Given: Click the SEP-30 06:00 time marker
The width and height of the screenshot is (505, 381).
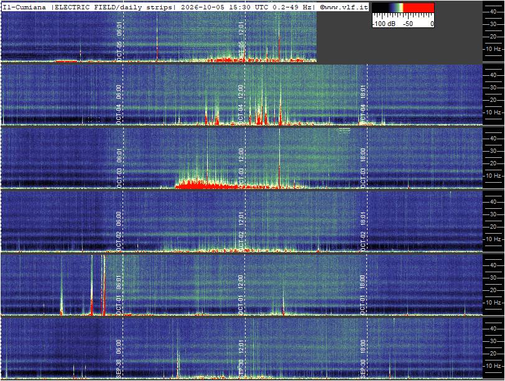Looking at the screenshot, I should point(119,359).
